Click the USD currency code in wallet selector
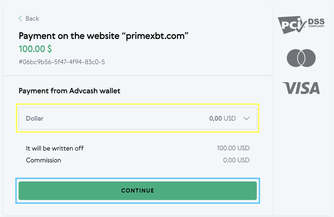The width and height of the screenshot is (334, 217). [230, 119]
